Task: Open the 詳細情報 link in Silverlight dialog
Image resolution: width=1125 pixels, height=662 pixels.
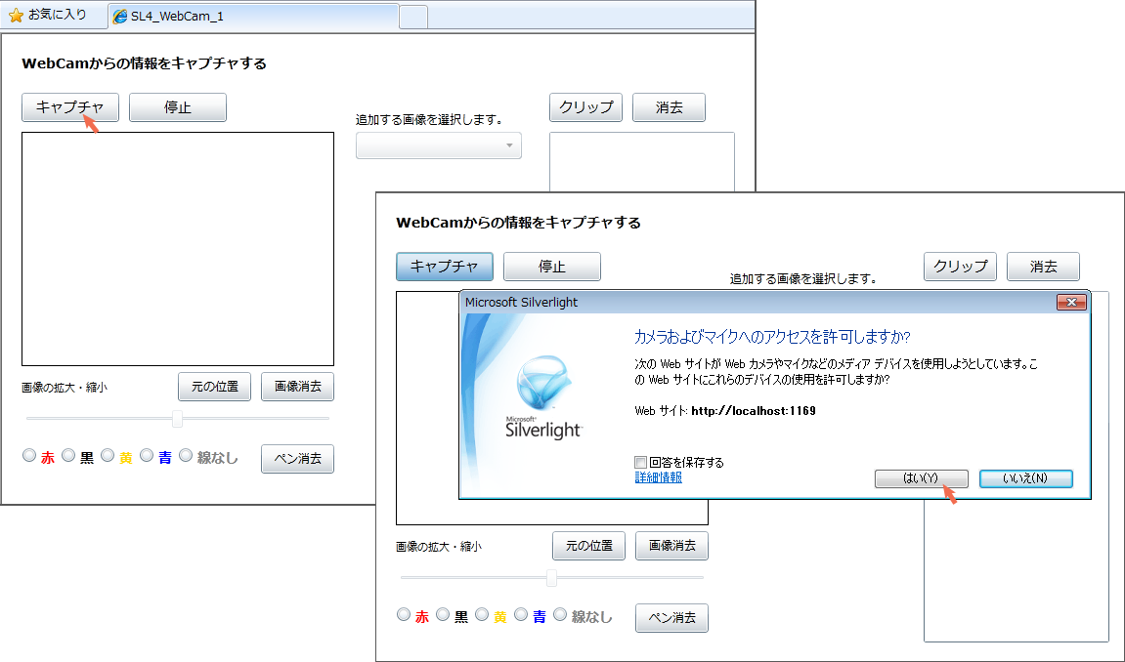Action: coord(659,477)
